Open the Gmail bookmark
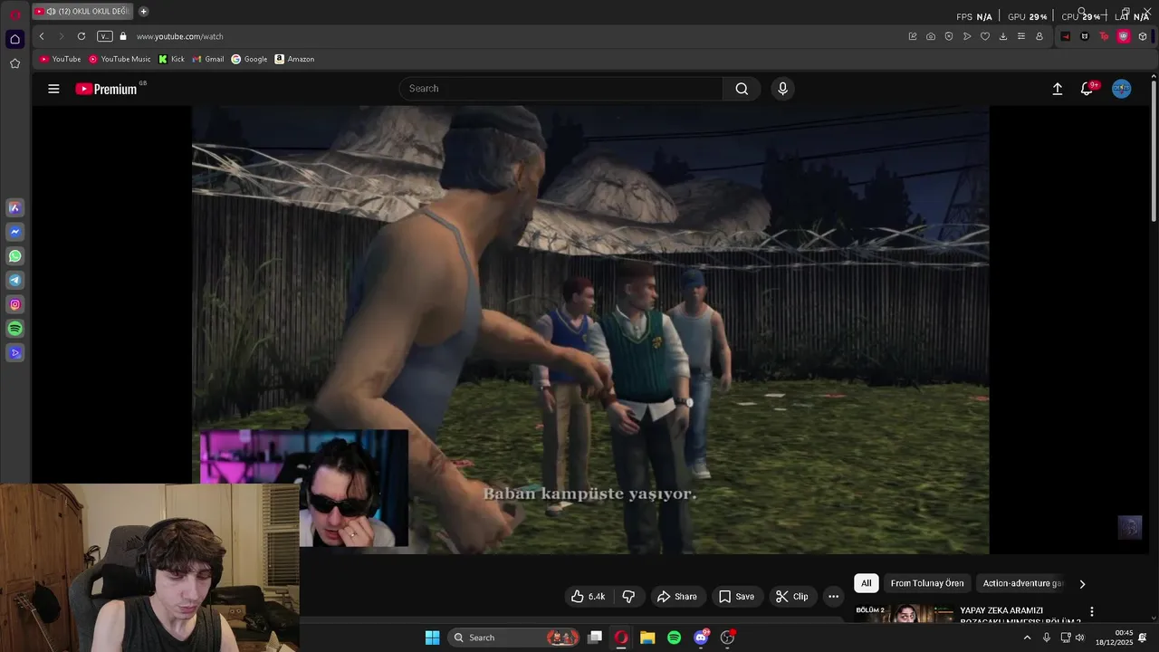 pos(208,59)
